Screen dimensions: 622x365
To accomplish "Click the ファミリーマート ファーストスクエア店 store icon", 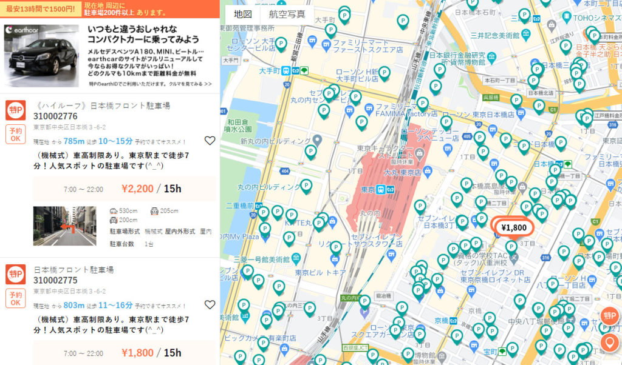I will pyautogui.click(x=326, y=45).
